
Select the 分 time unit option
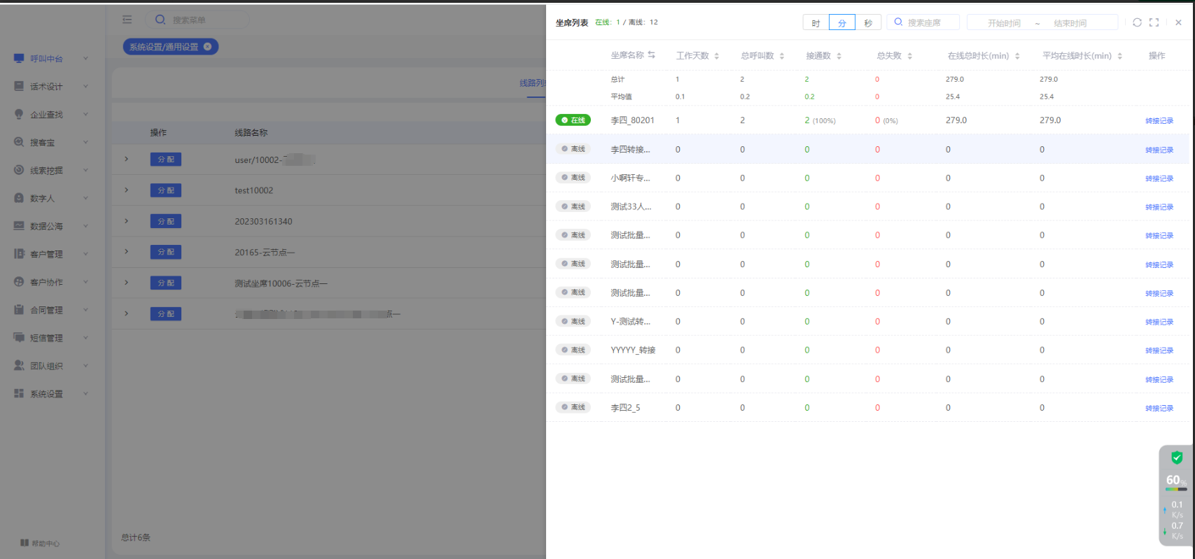pyautogui.click(x=841, y=23)
